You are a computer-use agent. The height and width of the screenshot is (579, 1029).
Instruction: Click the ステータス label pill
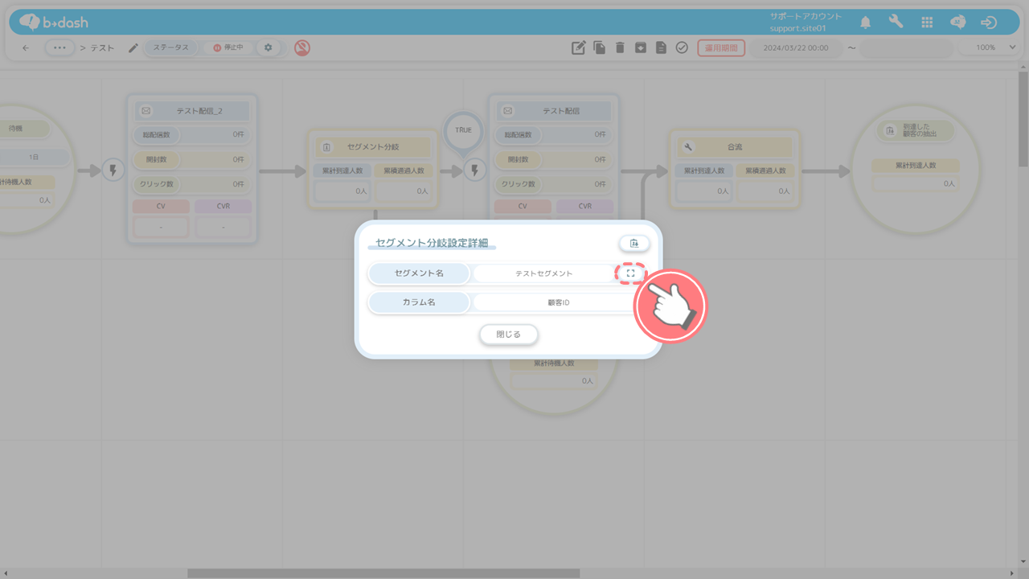pos(170,47)
